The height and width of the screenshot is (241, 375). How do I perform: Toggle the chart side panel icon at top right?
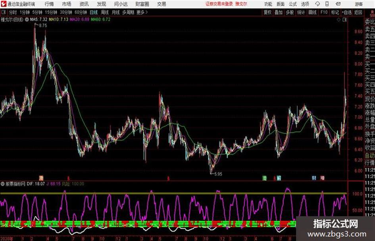344,20
